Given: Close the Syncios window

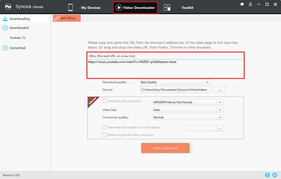Looking at the screenshot, I should [x=275, y=4].
